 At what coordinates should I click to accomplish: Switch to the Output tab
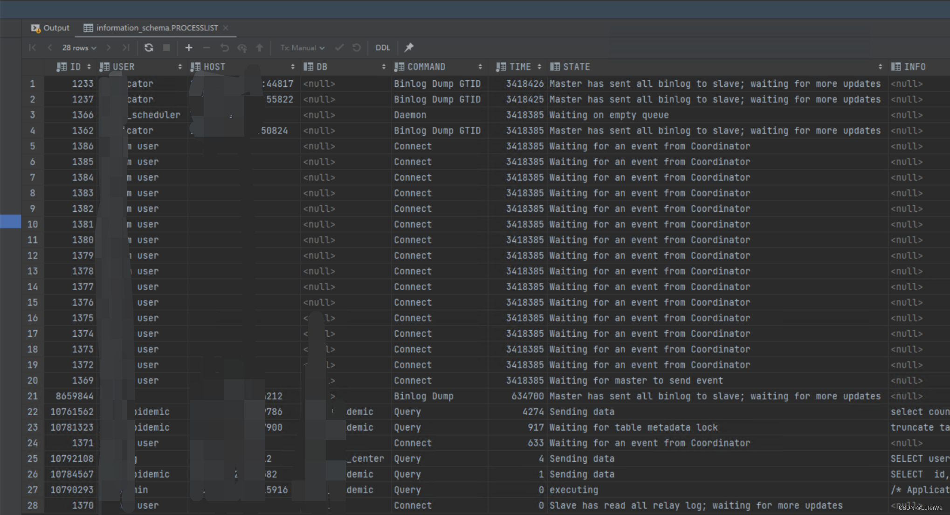(x=50, y=28)
